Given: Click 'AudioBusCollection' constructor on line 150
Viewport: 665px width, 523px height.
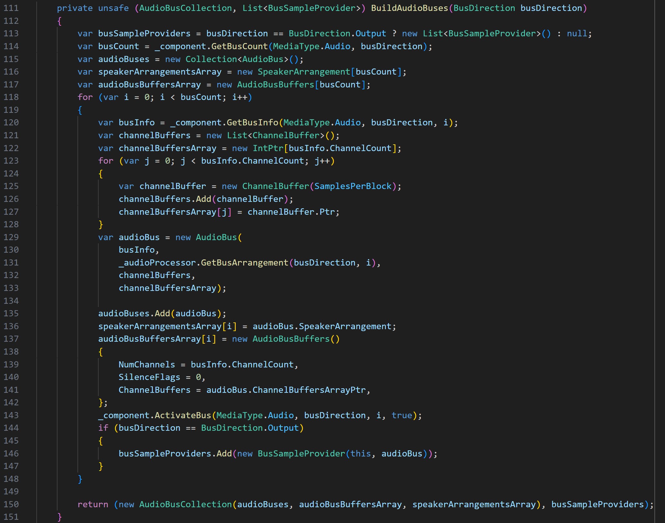Looking at the screenshot, I should [x=185, y=504].
